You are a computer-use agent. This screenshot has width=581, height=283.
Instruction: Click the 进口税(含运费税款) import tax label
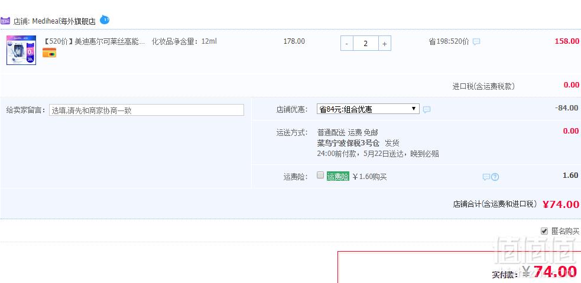pos(483,86)
